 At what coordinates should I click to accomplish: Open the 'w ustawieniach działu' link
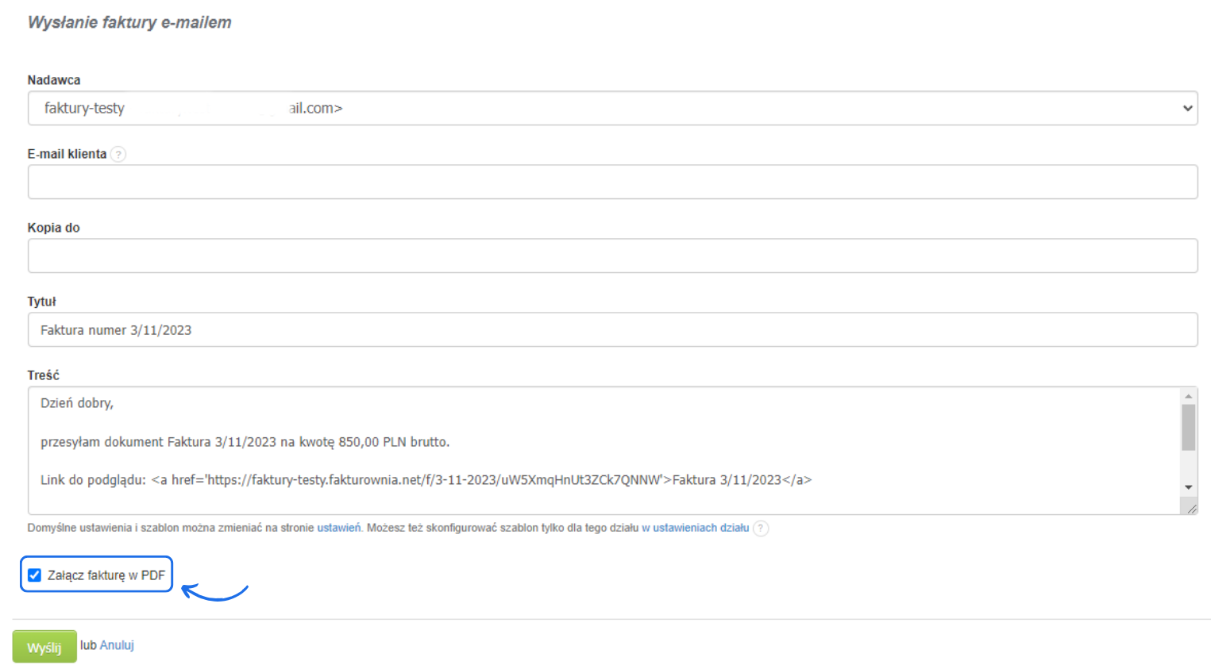pos(696,528)
